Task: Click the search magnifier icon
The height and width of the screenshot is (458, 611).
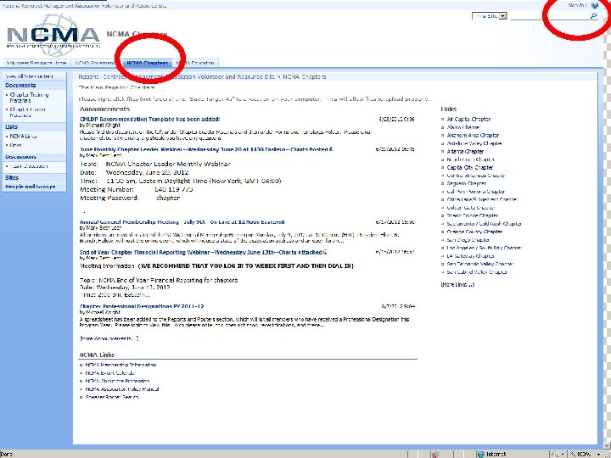Action: pyautogui.click(x=593, y=16)
